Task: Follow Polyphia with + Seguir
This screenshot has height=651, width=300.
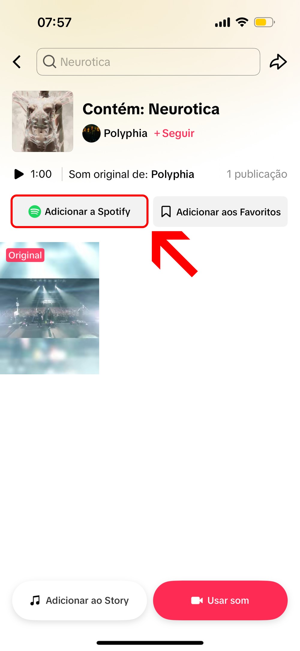Action: tap(174, 133)
